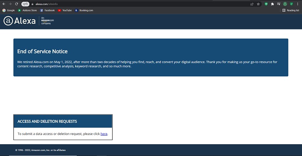View site info via the padlock icon
Viewport: 302px width, 156px height.
point(32,4)
